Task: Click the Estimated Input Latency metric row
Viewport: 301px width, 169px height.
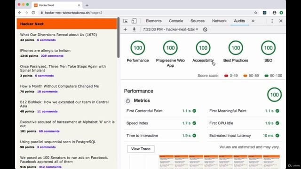Action: point(245,136)
